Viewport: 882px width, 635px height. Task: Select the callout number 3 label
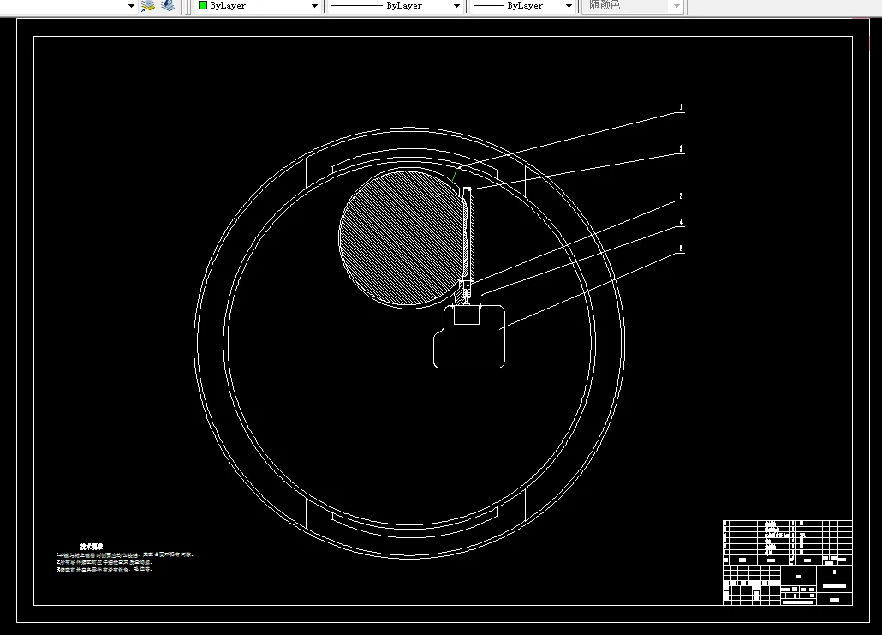681,196
